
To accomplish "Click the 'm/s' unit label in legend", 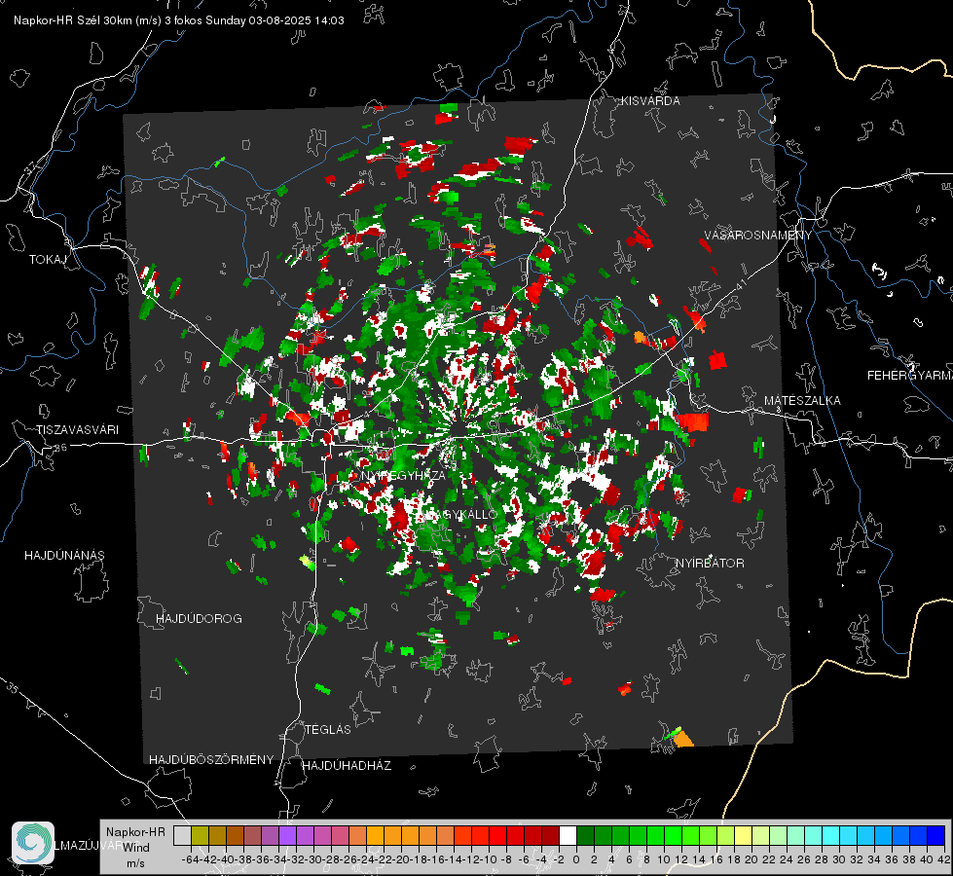I will click(135, 862).
